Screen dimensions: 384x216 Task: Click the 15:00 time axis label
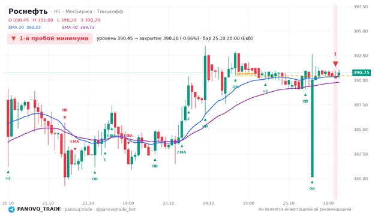pyautogui.click(x=248, y=203)
